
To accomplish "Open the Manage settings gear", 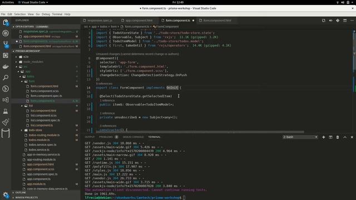I will (6, 195).
